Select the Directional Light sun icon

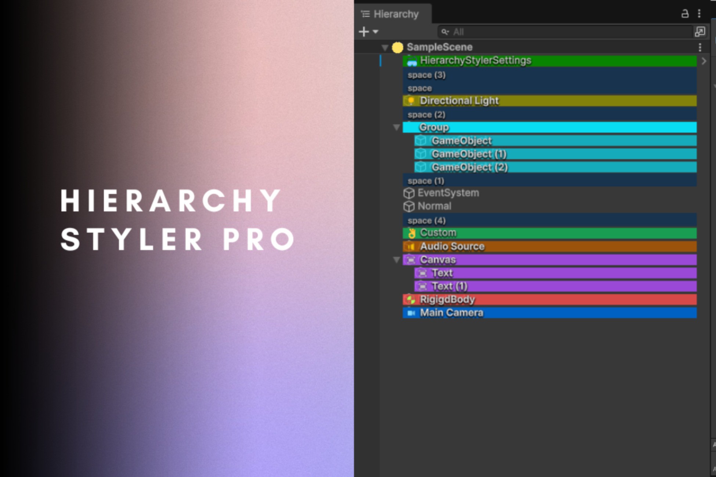tap(411, 100)
